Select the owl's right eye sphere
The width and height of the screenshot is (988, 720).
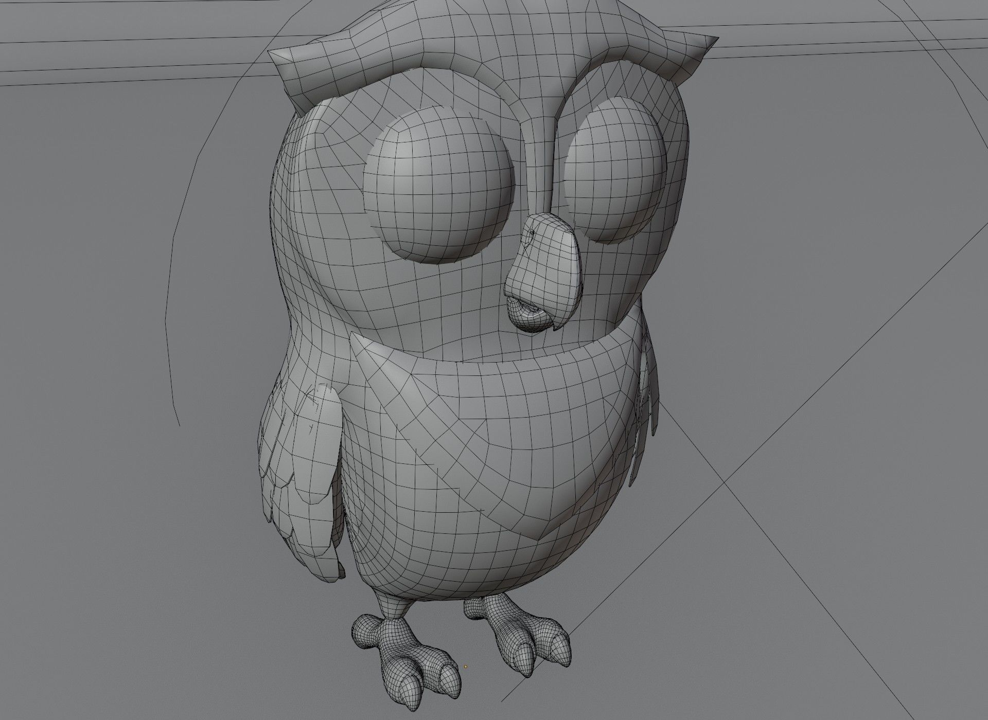point(615,170)
